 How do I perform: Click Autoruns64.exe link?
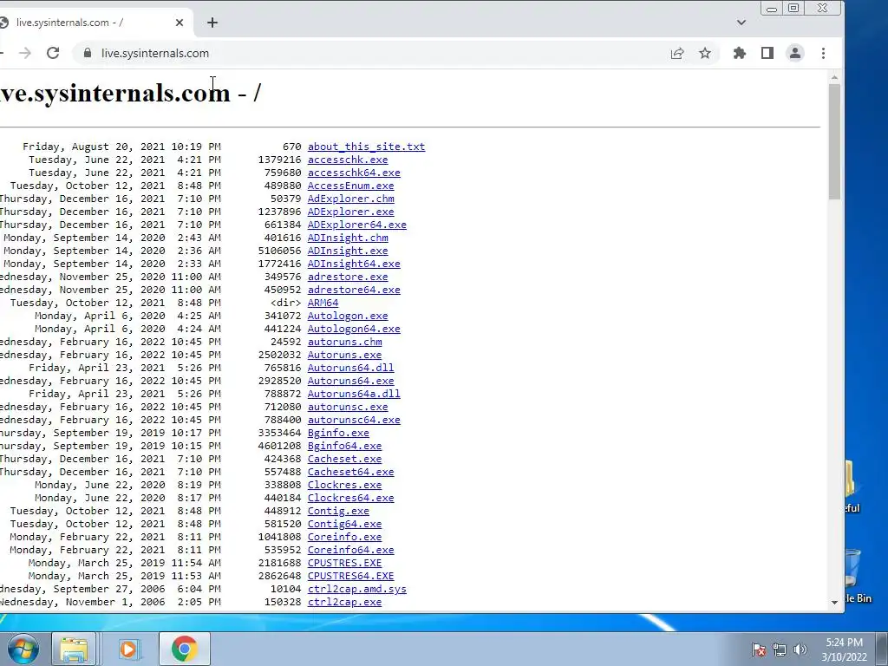350,382
